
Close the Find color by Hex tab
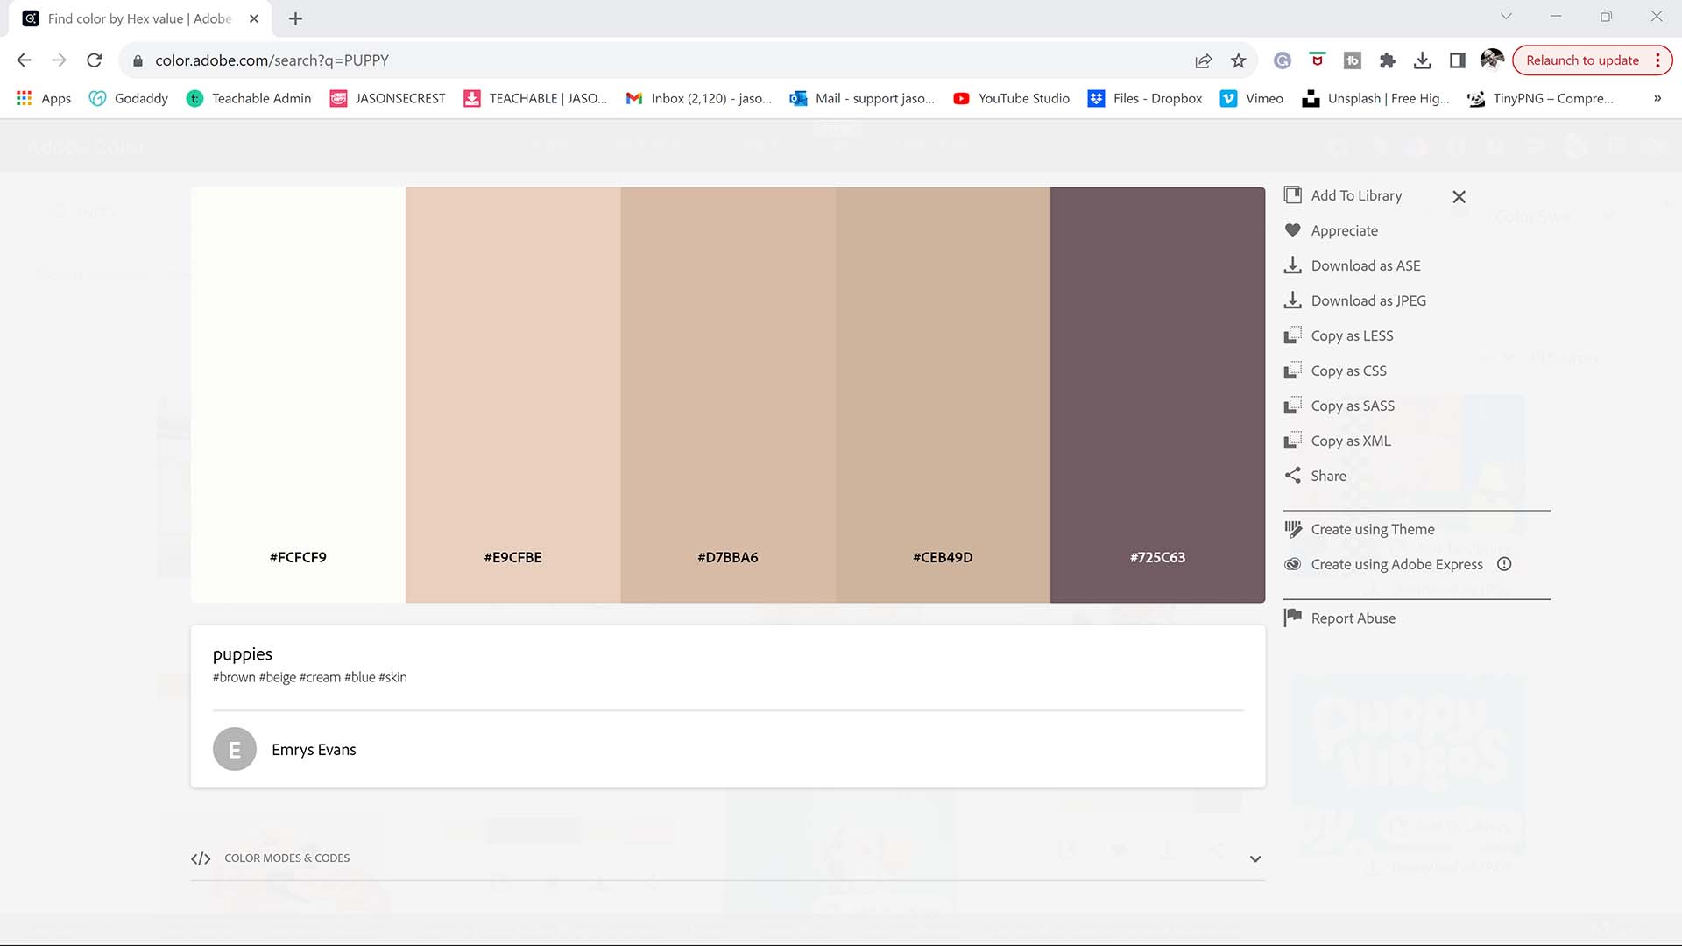254,18
